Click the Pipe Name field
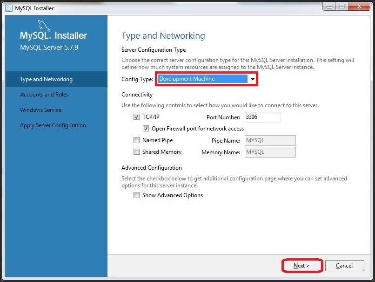Viewport: 375px width, 282px height. tap(270, 140)
